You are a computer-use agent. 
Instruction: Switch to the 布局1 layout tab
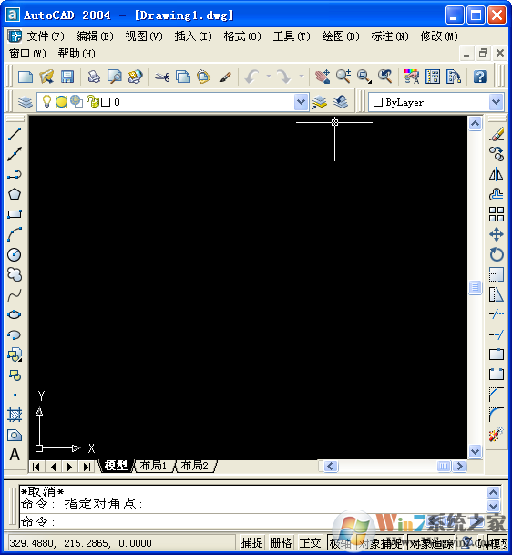pos(153,466)
